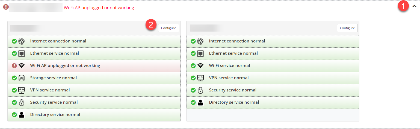420x129 pixels.
Task: Click the Wi-Fi icon beside the AP unplugged warning
Action: (x=22, y=66)
